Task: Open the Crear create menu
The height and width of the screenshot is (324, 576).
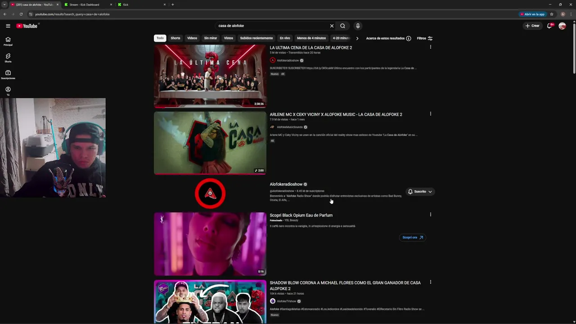Action: pos(532,26)
